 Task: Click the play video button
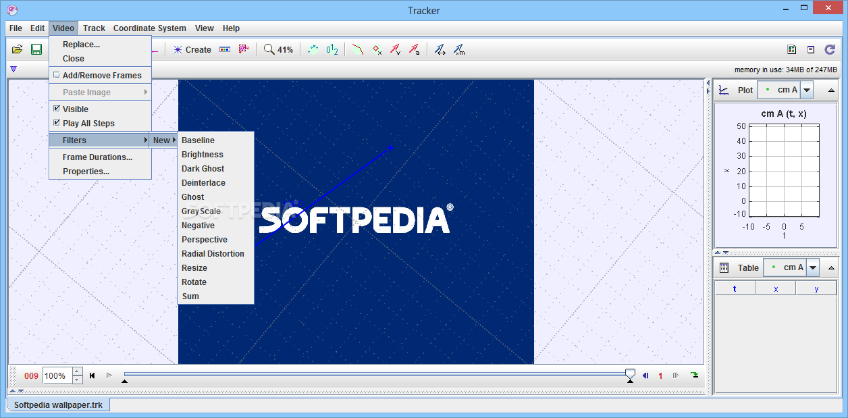click(109, 375)
